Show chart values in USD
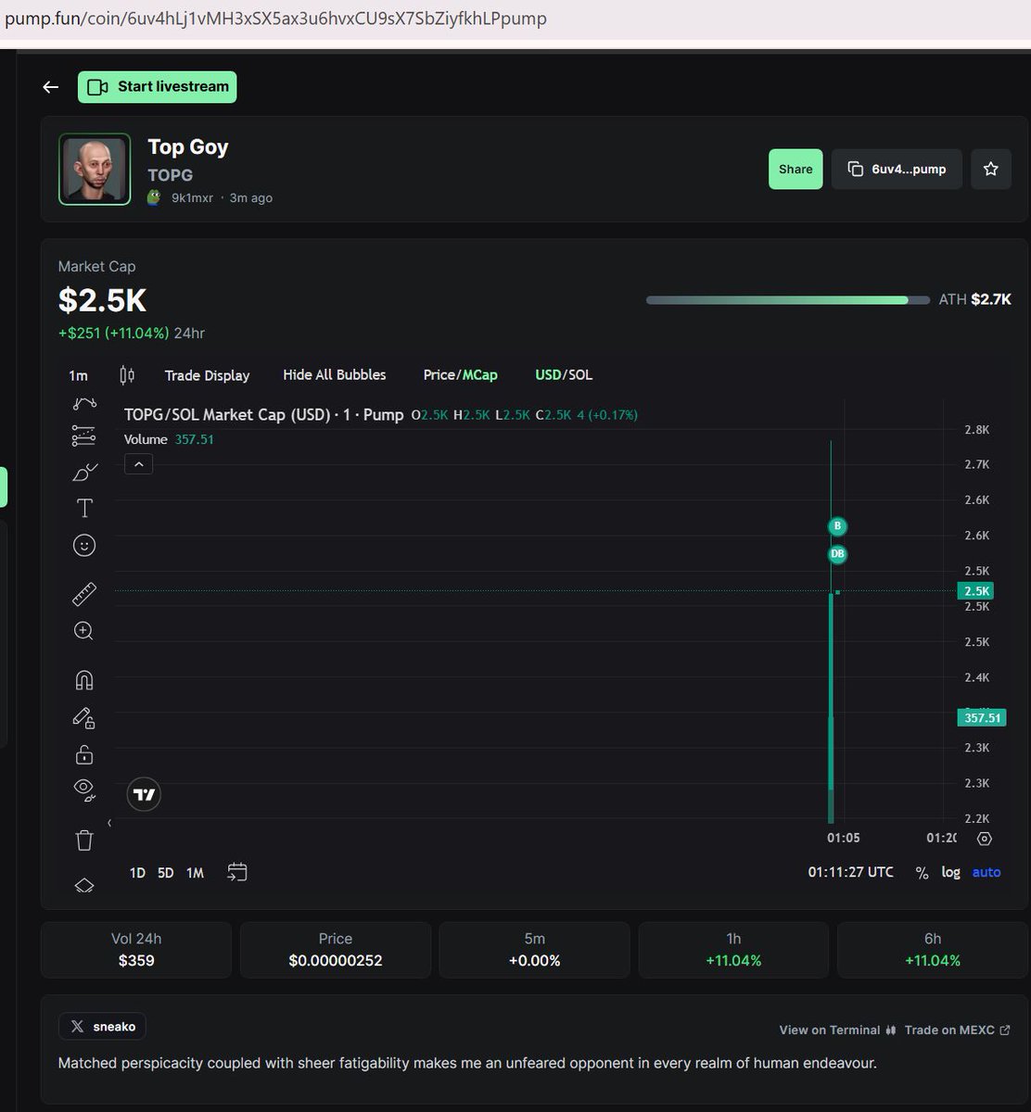This screenshot has width=1031, height=1112. coord(548,374)
